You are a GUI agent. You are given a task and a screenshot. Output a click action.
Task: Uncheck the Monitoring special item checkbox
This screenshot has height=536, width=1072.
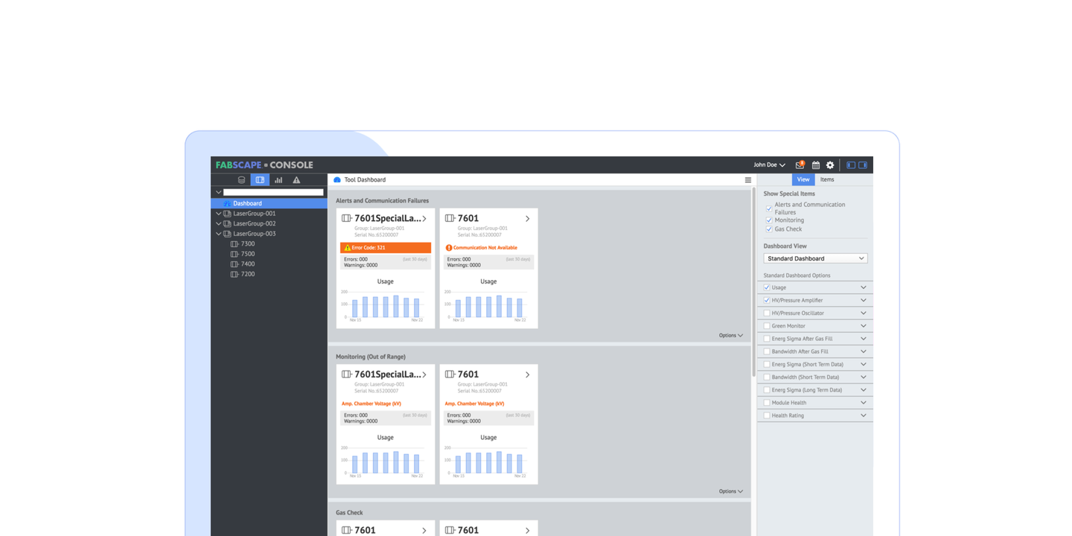(769, 220)
